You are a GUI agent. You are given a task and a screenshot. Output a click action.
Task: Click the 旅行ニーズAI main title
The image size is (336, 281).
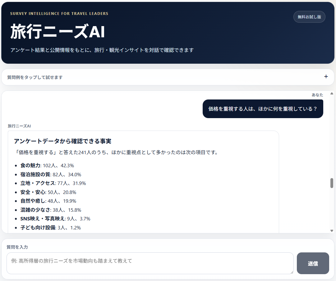point(58,31)
